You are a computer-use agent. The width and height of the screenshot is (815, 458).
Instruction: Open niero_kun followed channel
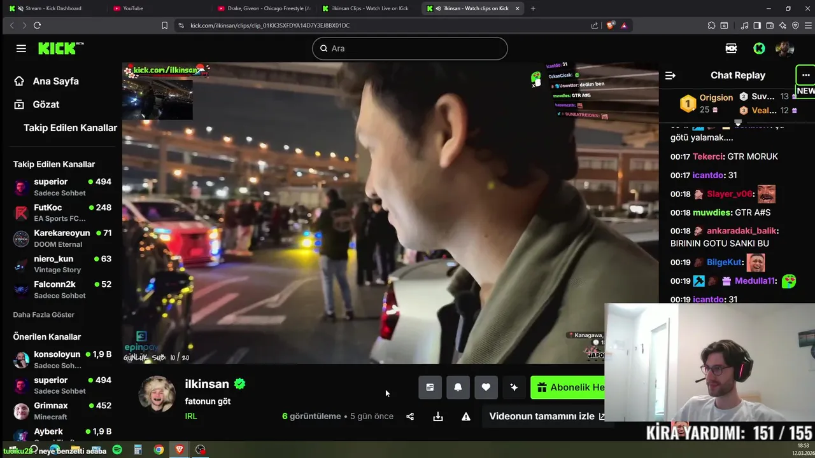(x=62, y=264)
